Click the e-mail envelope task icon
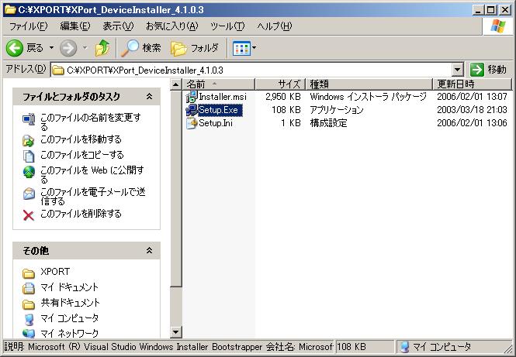The width and height of the screenshot is (516, 357). coord(29,194)
